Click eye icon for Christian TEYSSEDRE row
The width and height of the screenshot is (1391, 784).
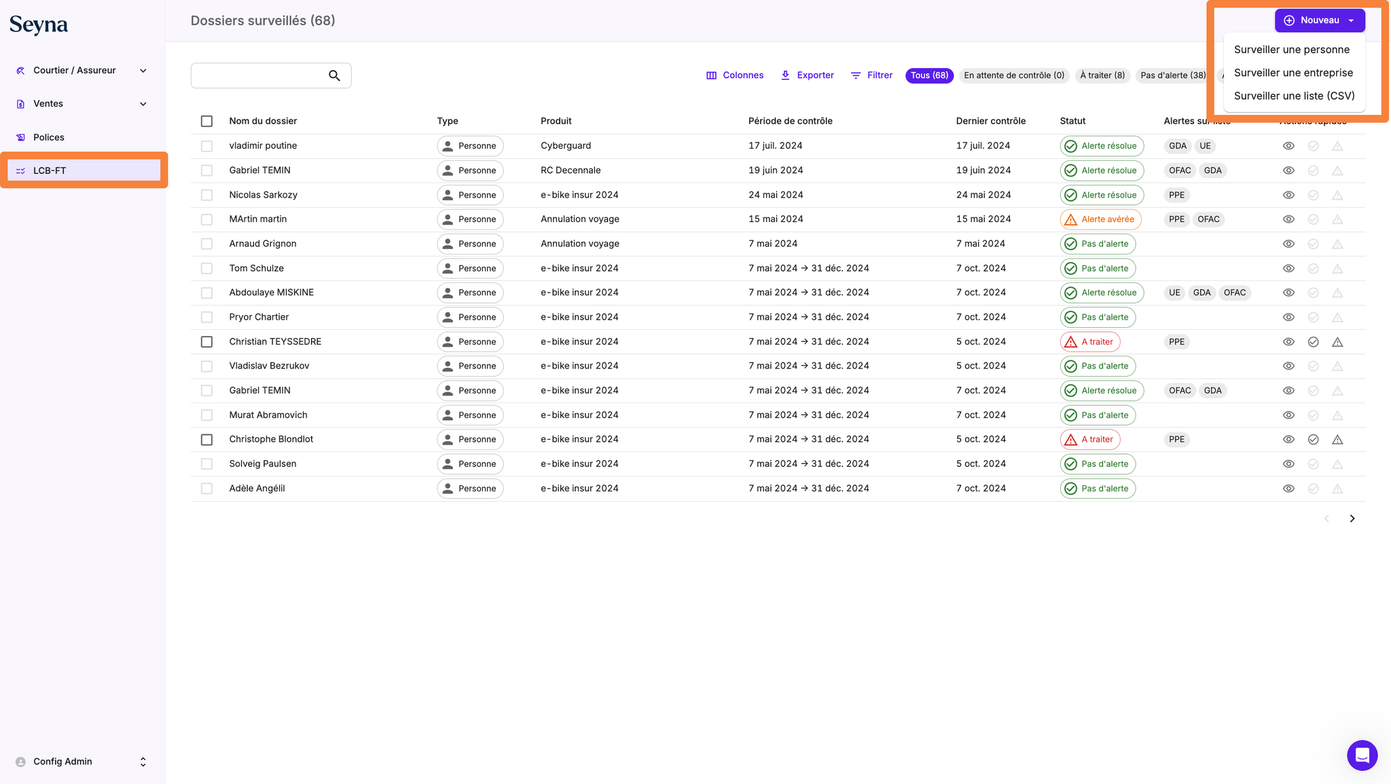[x=1288, y=341]
